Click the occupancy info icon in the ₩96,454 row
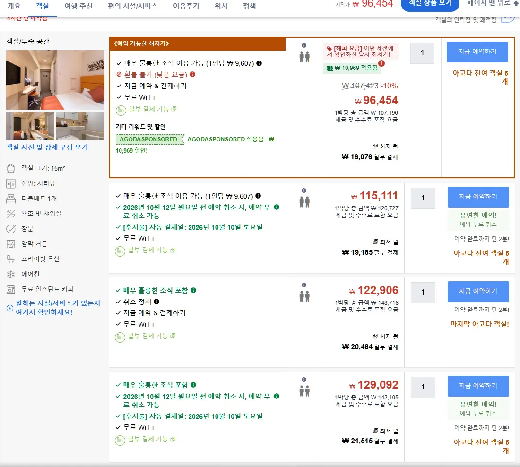The width and height of the screenshot is (520, 467). pos(304,45)
